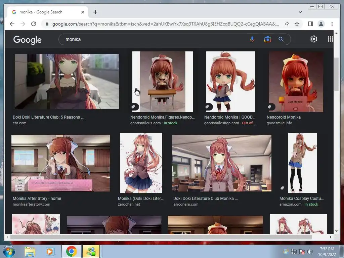Click the Chrome taskbar icon
The height and width of the screenshot is (258, 344).
tap(71, 251)
